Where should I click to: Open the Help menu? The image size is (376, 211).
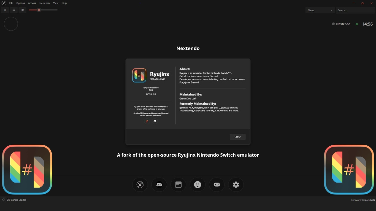coord(64,3)
